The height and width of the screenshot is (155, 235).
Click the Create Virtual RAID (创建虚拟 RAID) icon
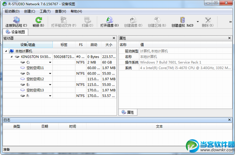tap(182, 20)
